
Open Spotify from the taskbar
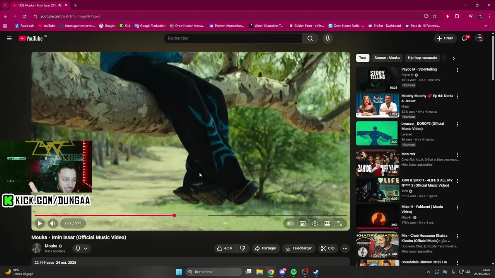[294, 272]
